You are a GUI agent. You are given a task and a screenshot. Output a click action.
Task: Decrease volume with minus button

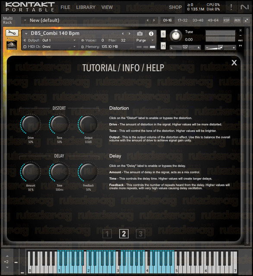pos(207,47)
